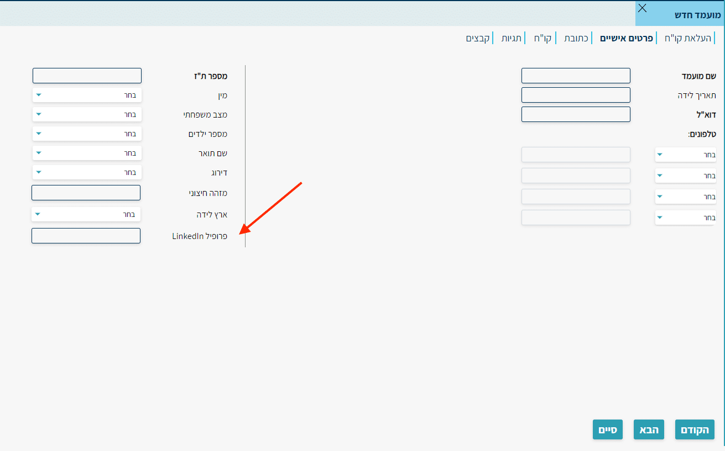The height and width of the screenshot is (451, 725).
Task: Click the סיים button
Action: click(608, 429)
